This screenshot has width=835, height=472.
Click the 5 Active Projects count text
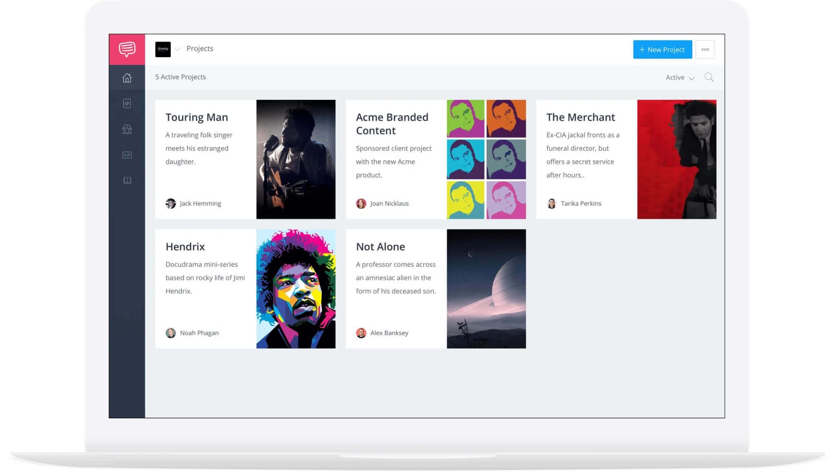[x=180, y=77]
